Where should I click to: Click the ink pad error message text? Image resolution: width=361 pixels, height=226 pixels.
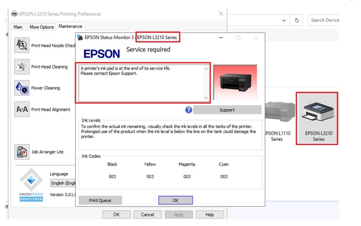tap(126, 70)
